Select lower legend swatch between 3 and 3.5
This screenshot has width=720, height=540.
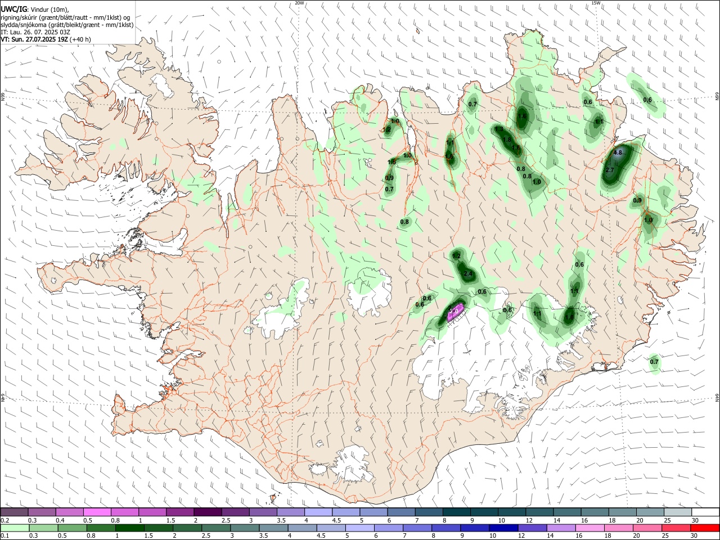click(245, 528)
